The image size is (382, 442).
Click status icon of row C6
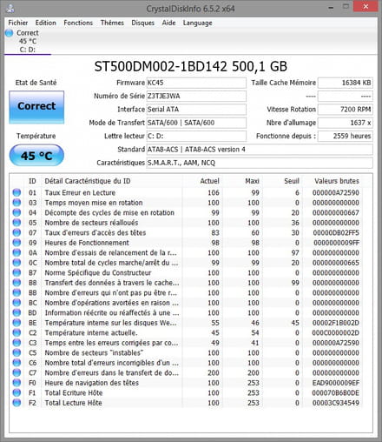pyautogui.click(x=16, y=363)
